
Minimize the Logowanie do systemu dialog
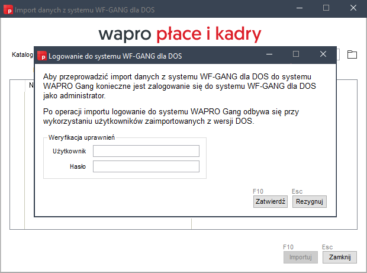pos(269,54)
